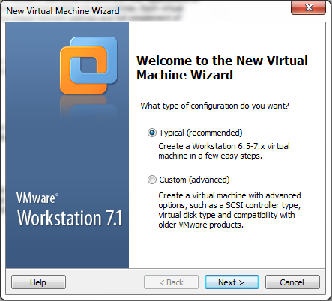The height and width of the screenshot is (301, 332).
Task: Choose the Custom (advanced) radio option
Action: pos(152,180)
